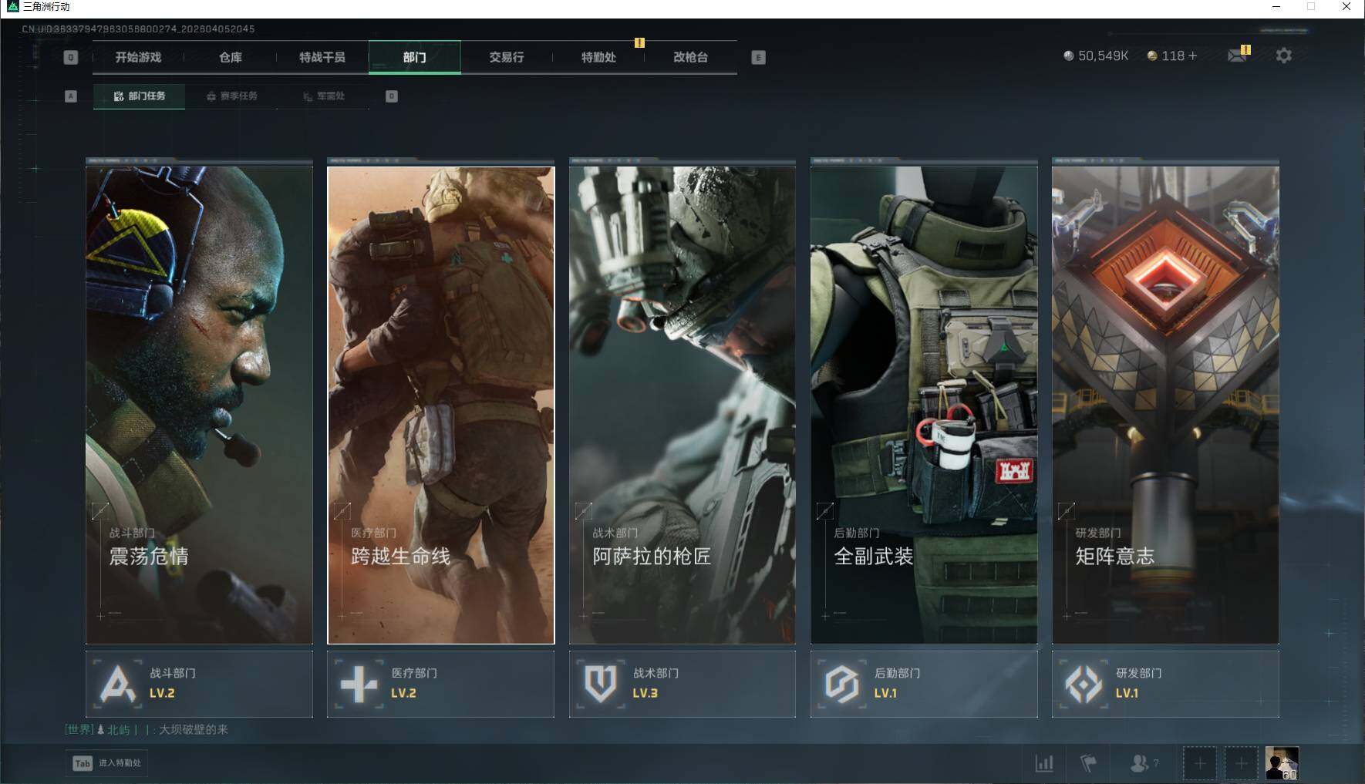Select the 后勤部门 LV.1 level panel

[924, 684]
